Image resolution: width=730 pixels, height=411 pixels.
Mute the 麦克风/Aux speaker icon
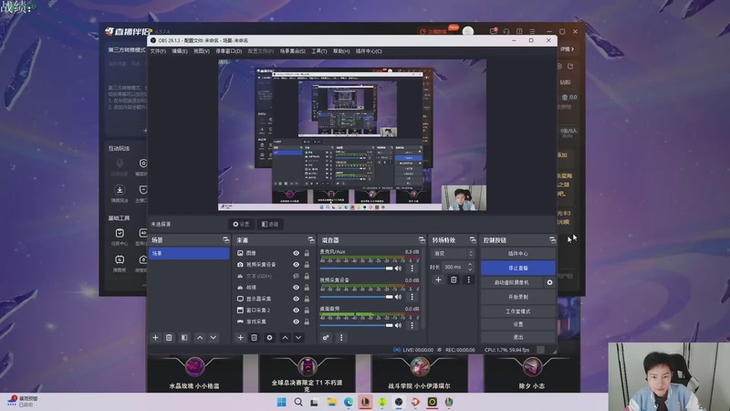click(x=399, y=269)
